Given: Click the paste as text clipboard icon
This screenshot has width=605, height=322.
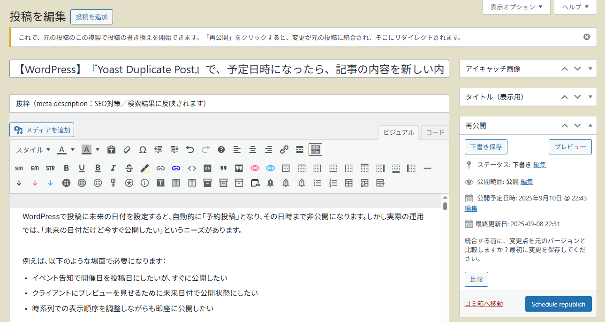Looking at the screenshot, I should pyautogui.click(x=112, y=150).
